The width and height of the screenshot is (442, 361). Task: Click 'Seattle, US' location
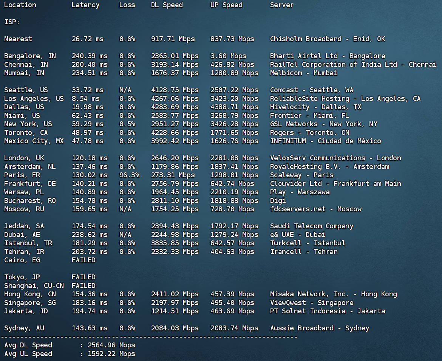point(26,90)
